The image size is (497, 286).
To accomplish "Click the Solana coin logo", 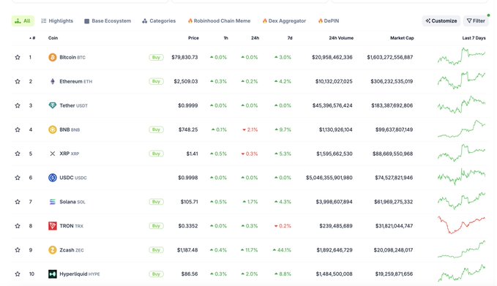I will (x=52, y=202).
